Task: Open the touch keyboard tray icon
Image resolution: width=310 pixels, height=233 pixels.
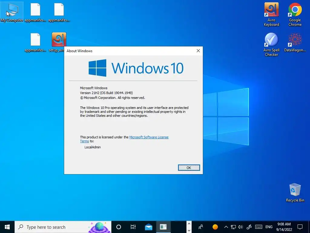Action: (x=259, y=227)
